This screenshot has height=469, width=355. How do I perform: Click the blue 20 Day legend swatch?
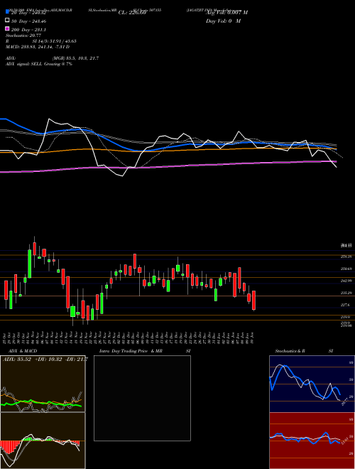[7, 12]
